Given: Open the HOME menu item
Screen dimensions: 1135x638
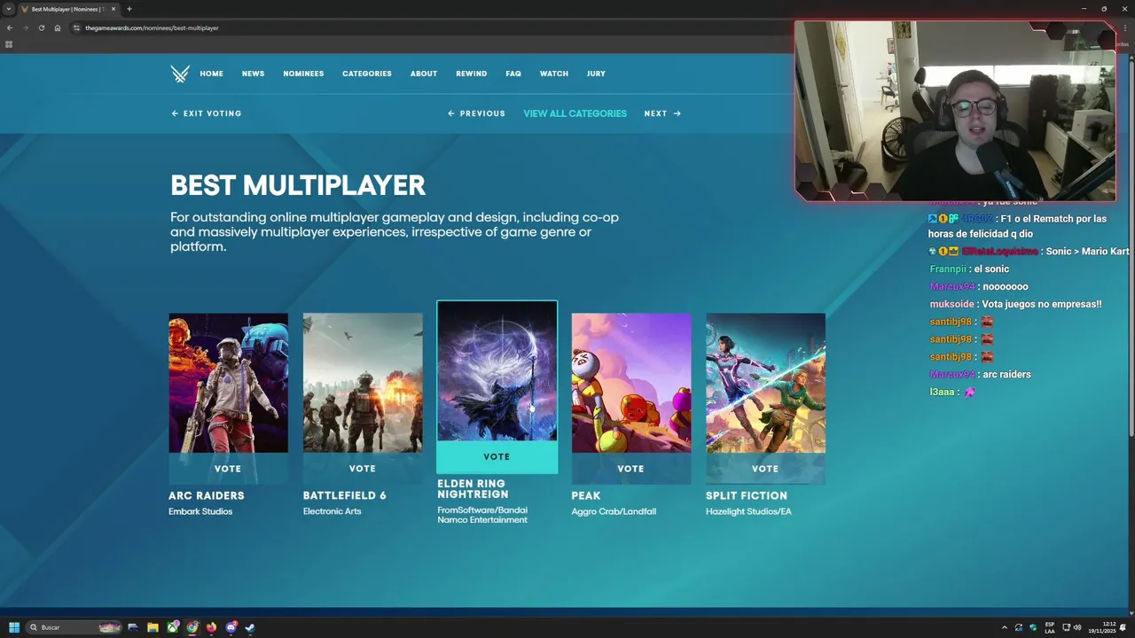Looking at the screenshot, I should pos(211,74).
